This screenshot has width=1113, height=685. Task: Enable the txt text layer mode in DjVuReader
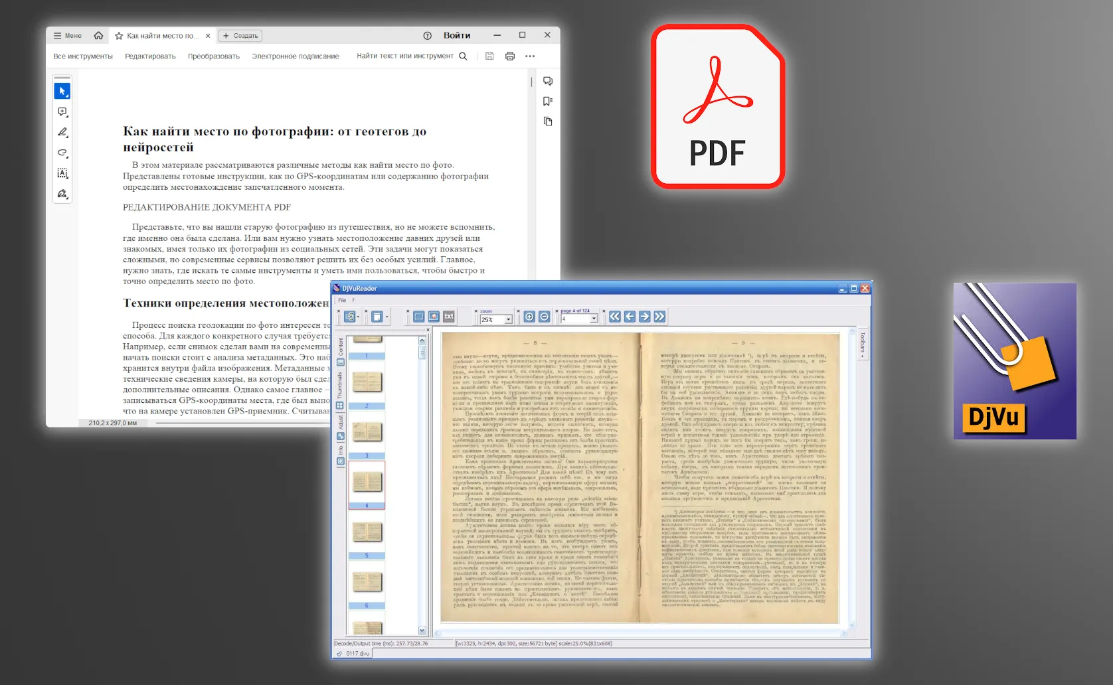click(450, 317)
